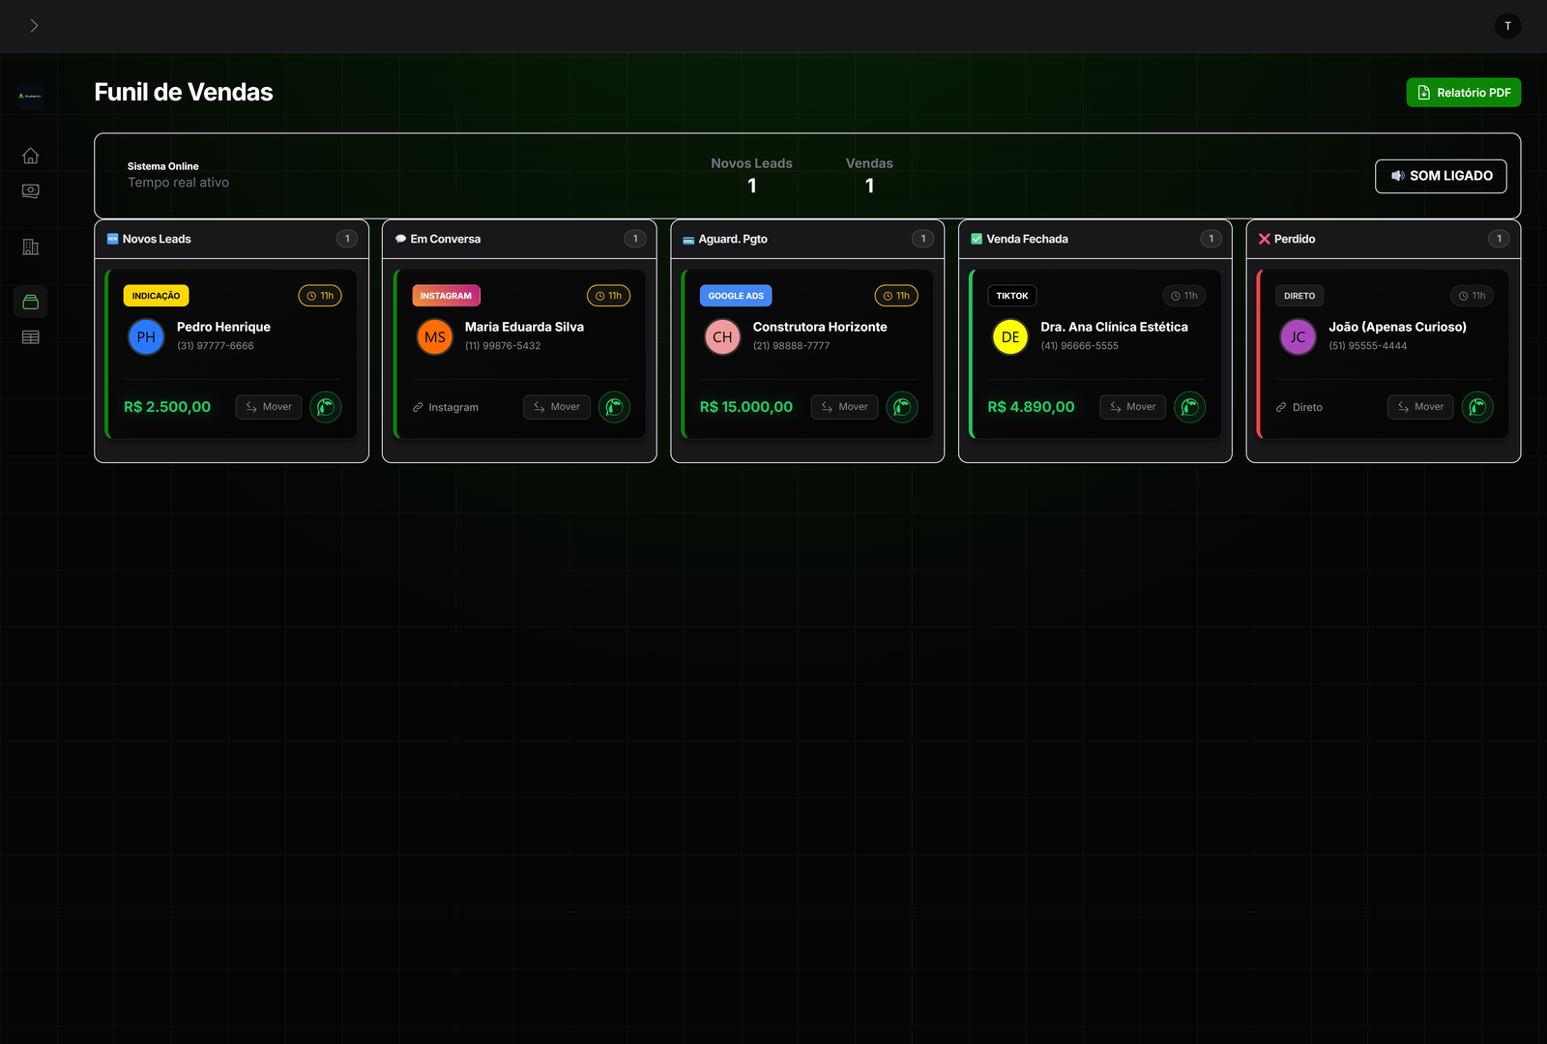This screenshot has width=1547, height=1044.
Task: Generate the Relatório PDF
Action: coord(1463,92)
